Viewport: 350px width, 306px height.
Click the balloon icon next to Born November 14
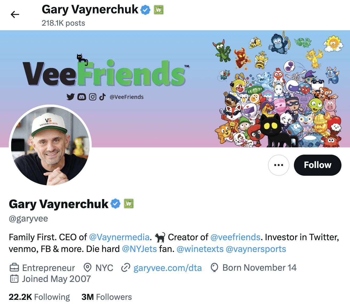(214, 267)
